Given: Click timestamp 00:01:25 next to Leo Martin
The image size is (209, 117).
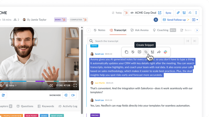Looking at the screenshot, I should pyautogui.click(x=109, y=83).
